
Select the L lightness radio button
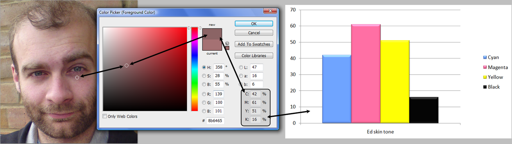click(241, 67)
